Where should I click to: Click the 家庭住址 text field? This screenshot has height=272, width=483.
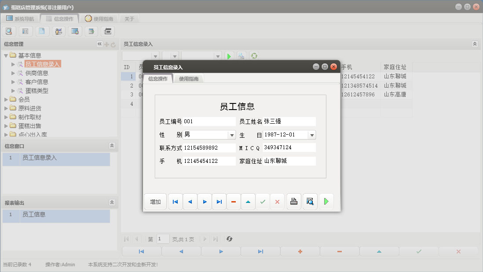point(289,161)
